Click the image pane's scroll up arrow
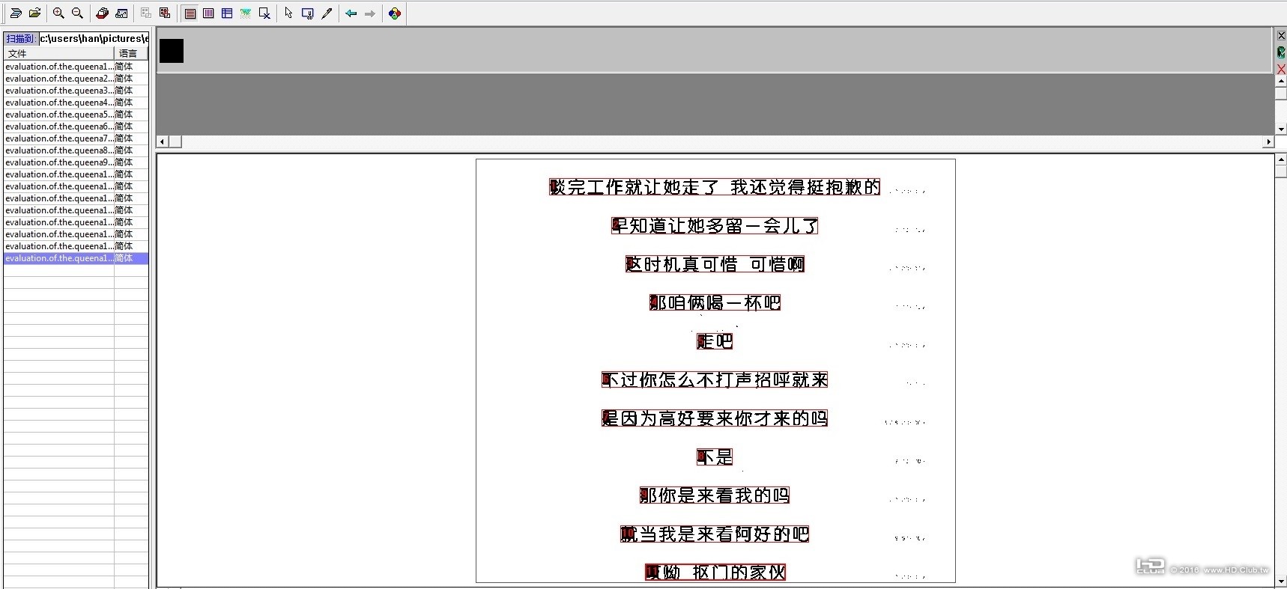The width and height of the screenshot is (1287, 589). pyautogui.click(x=1281, y=159)
